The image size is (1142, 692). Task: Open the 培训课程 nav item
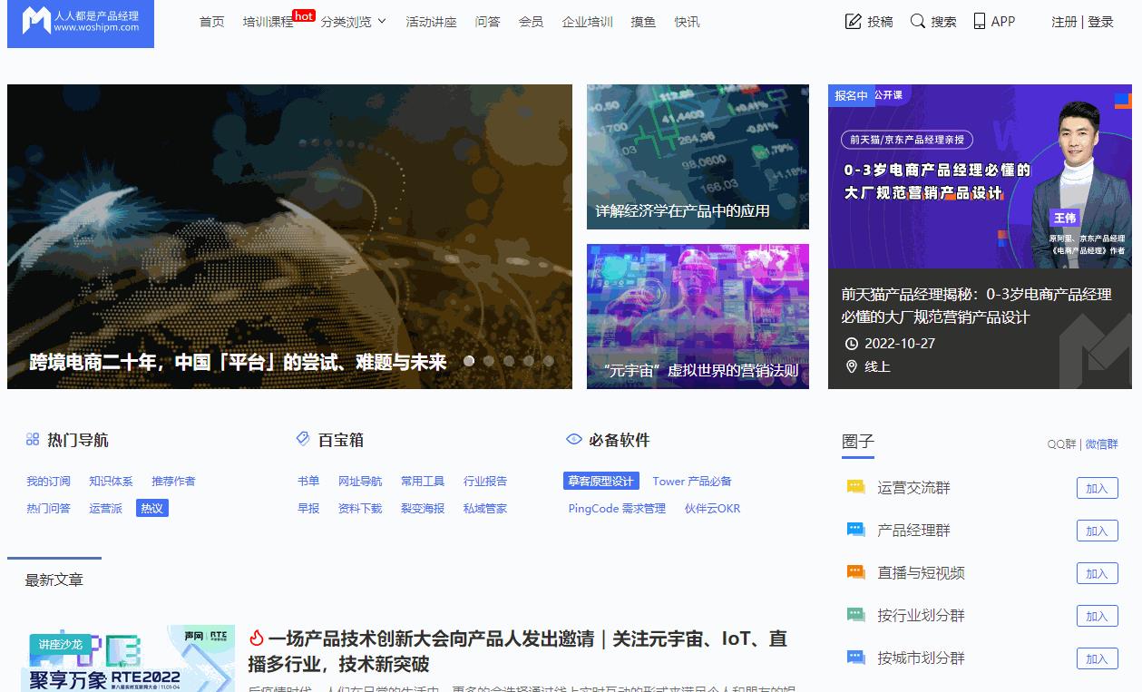268,22
